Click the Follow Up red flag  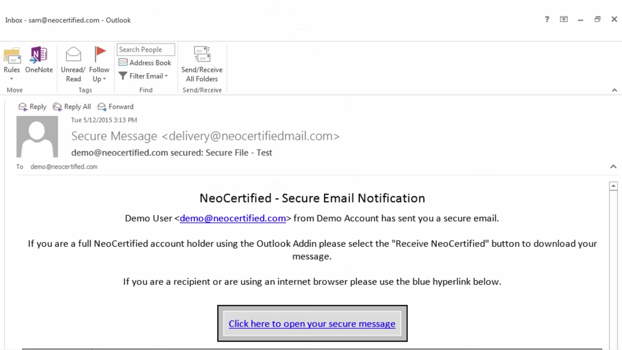[100, 54]
